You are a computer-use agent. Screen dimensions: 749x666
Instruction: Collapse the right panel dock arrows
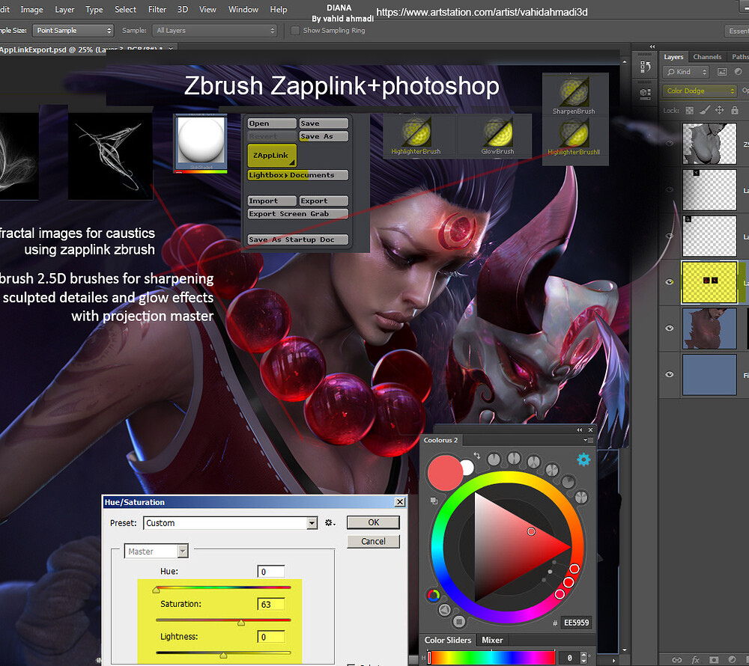pyautogui.click(x=652, y=46)
